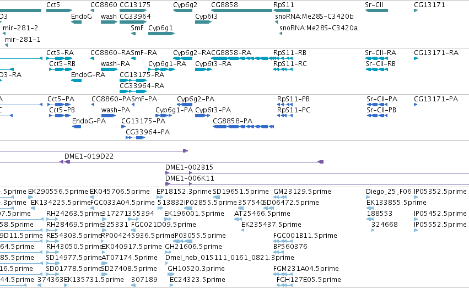The width and height of the screenshot is (469, 288).
Task: Select the SmF gene label
Action: [137, 28]
